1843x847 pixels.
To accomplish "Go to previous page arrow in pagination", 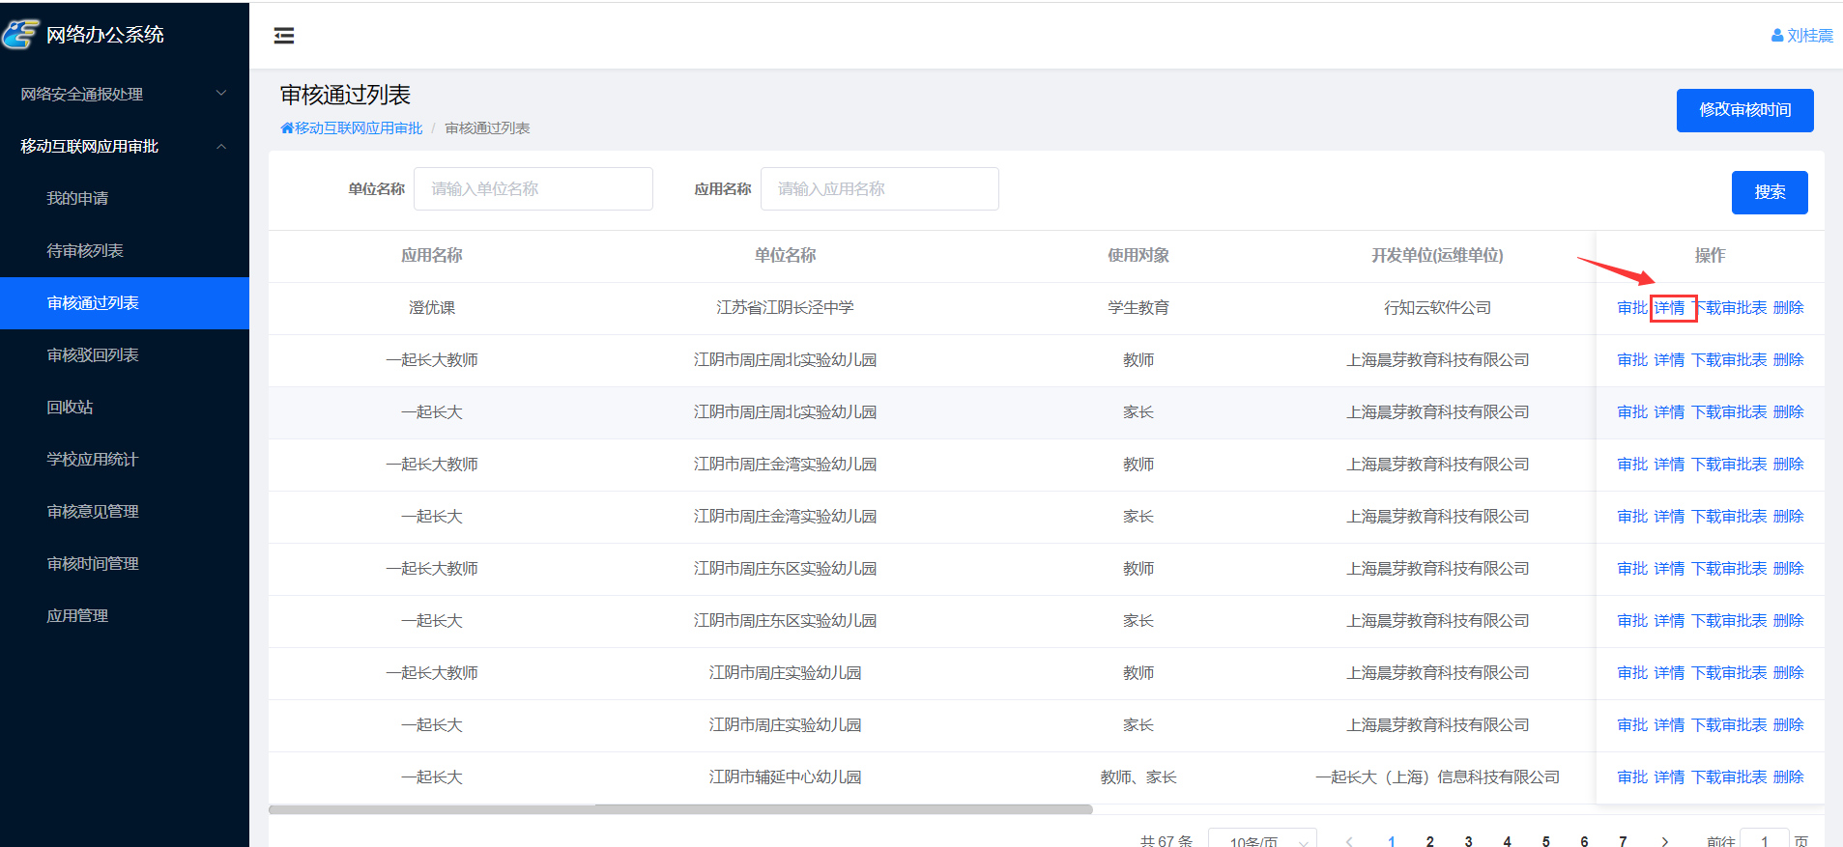I will (x=1349, y=841).
